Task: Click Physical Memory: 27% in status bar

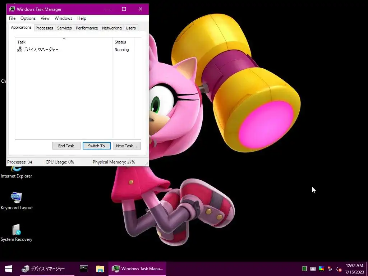Action: point(114,162)
